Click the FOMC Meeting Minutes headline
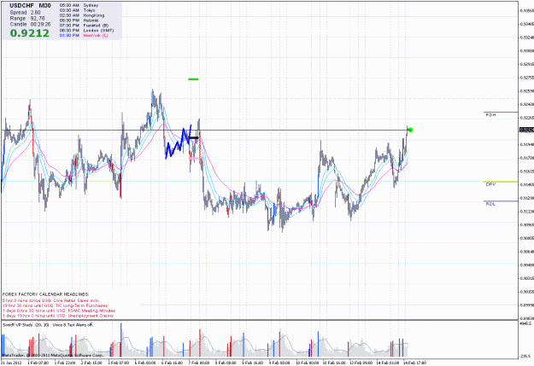This screenshot has width=534, height=366. coord(59,311)
